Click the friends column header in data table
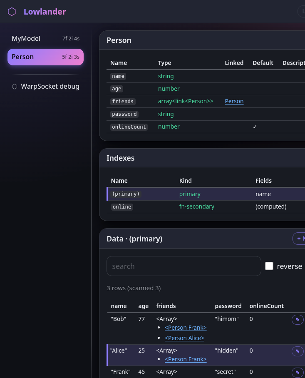 coord(166,306)
